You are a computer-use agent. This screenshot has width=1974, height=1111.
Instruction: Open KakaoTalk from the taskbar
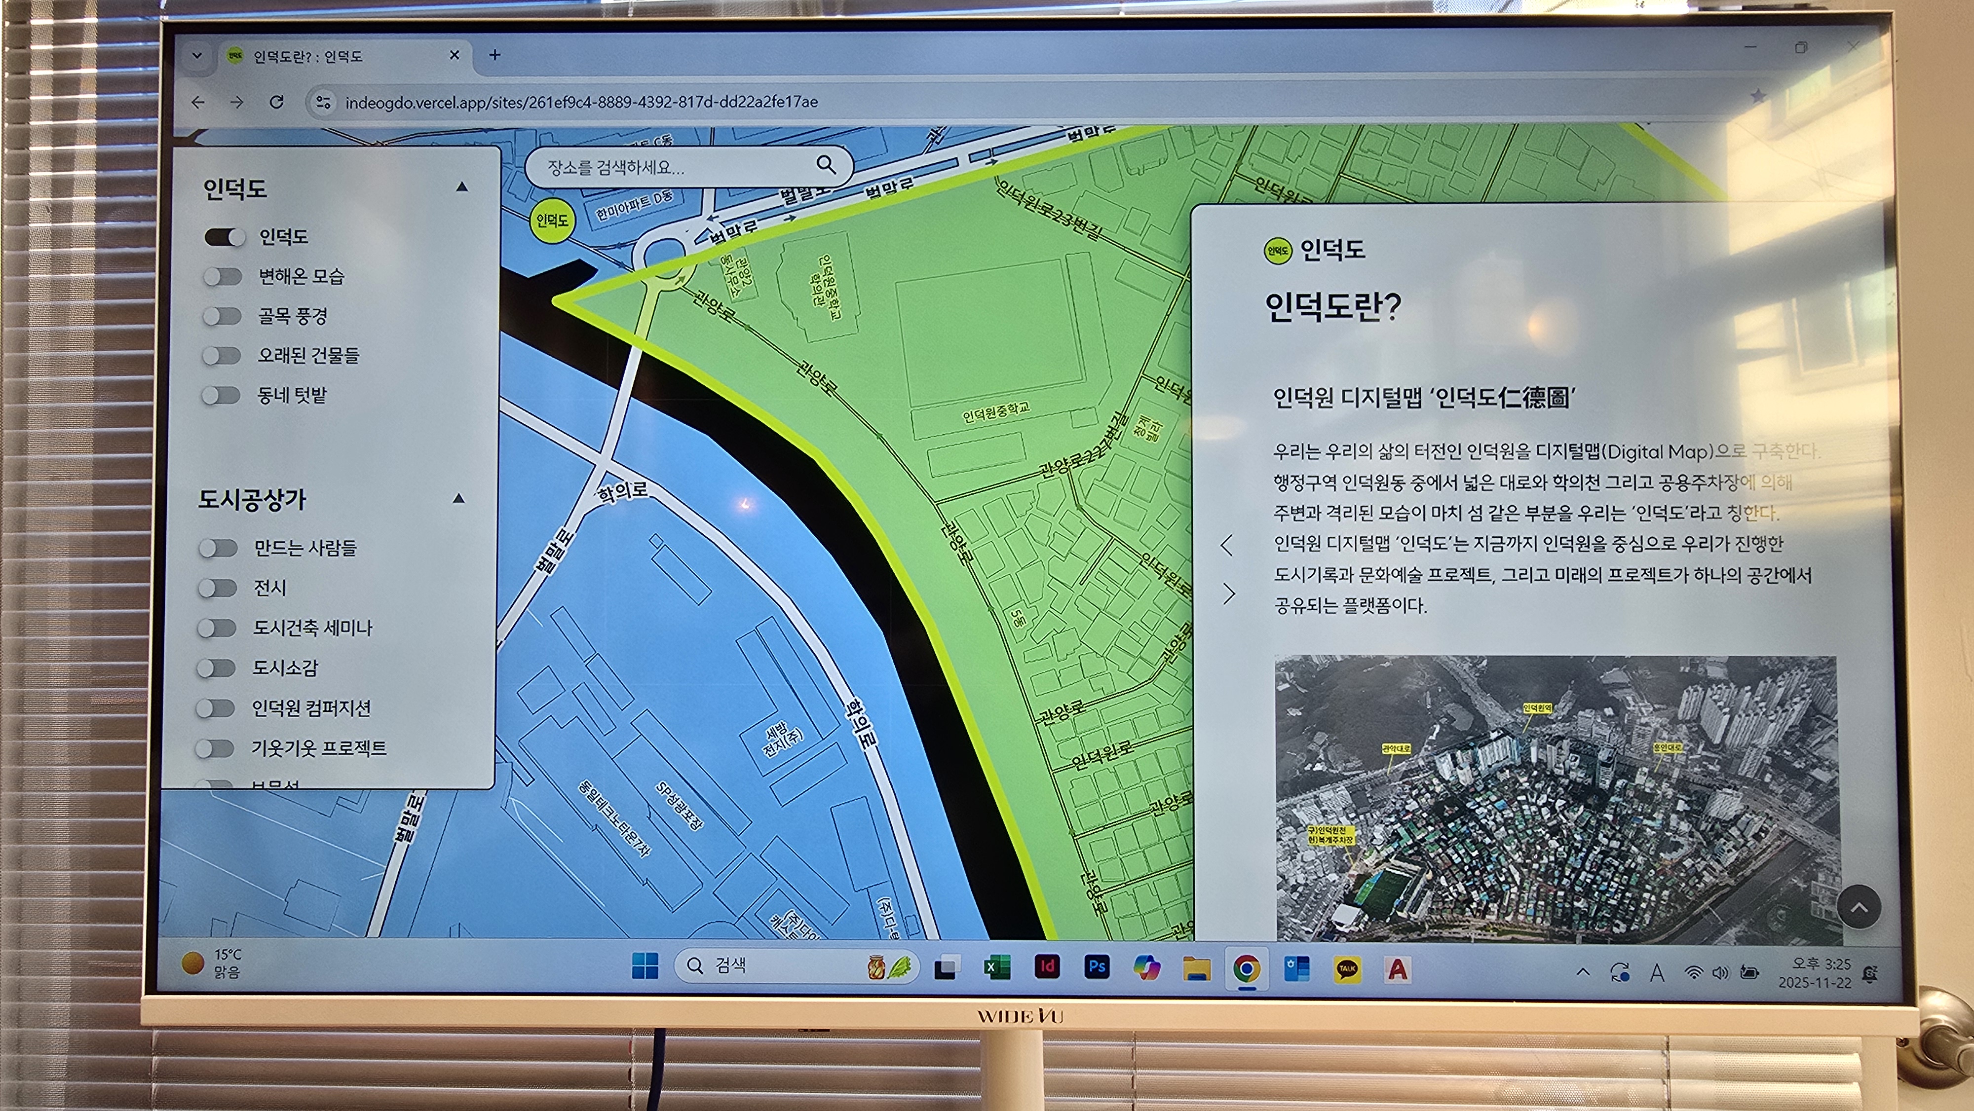coord(1346,968)
